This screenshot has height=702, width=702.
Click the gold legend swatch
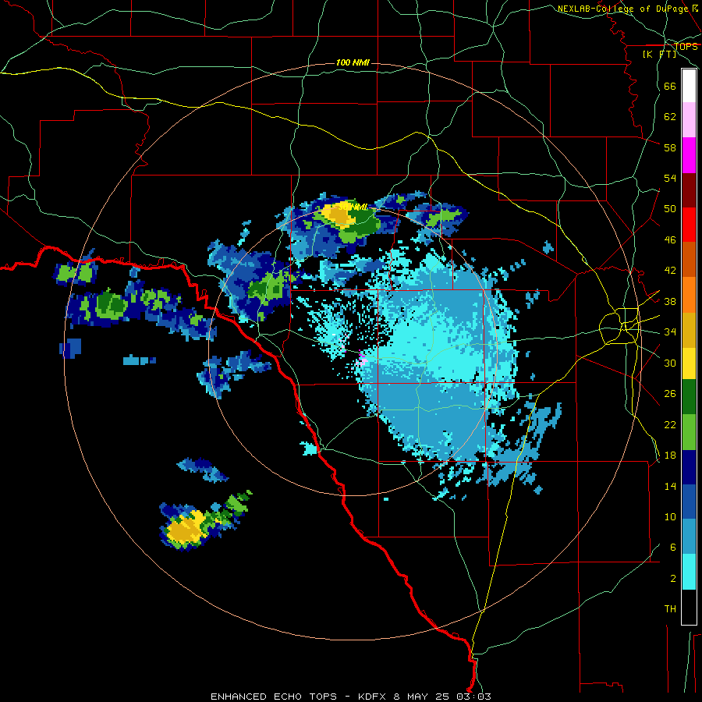click(x=689, y=330)
